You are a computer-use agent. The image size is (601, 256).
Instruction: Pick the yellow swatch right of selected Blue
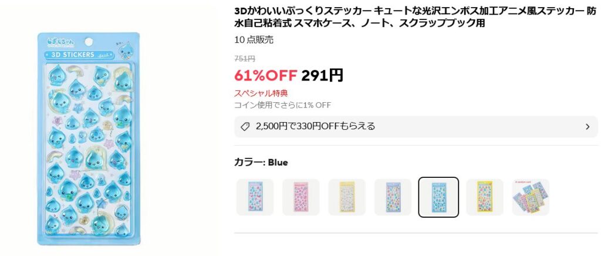485,197
